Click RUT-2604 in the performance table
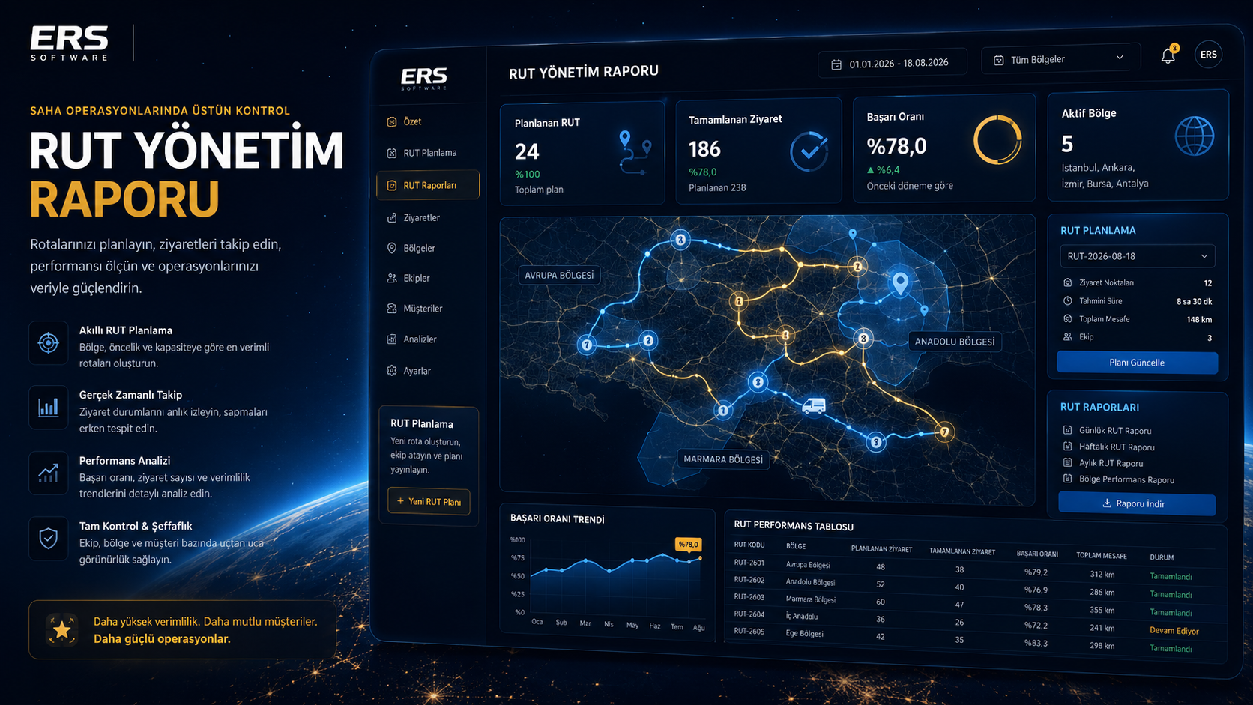The width and height of the screenshot is (1253, 705). (x=749, y=614)
